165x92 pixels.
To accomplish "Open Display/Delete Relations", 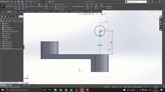I will pyautogui.click(x=79, y=6).
